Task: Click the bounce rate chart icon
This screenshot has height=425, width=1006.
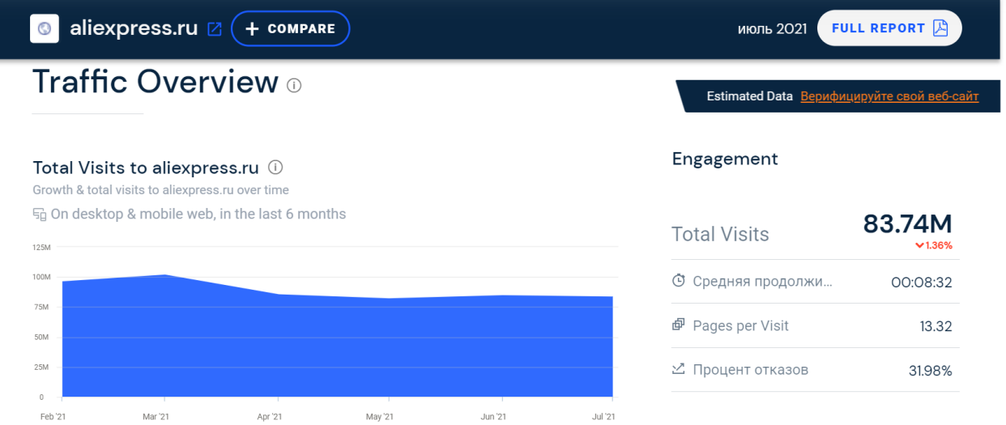Action: (679, 369)
